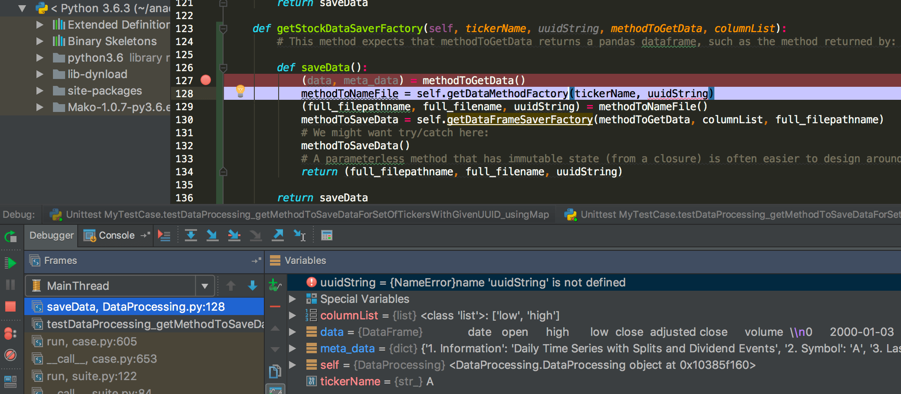Collapse the getStockDataSaverFactory fold marker on line 123
Image resolution: width=901 pixels, height=394 pixels.
click(x=223, y=29)
